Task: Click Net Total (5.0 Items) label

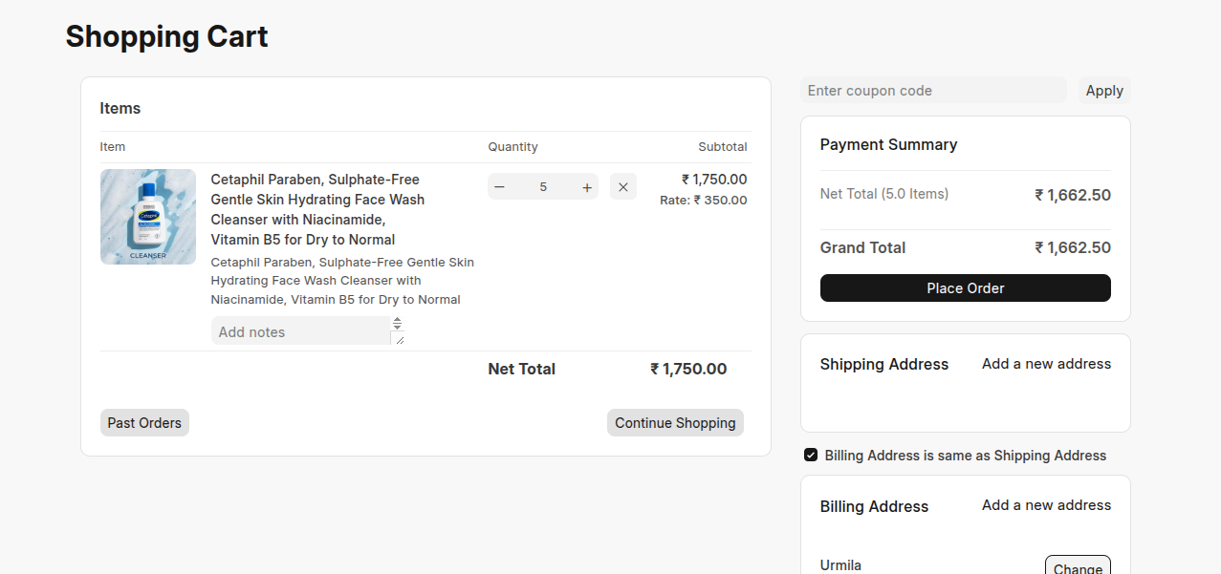Action: click(x=884, y=194)
